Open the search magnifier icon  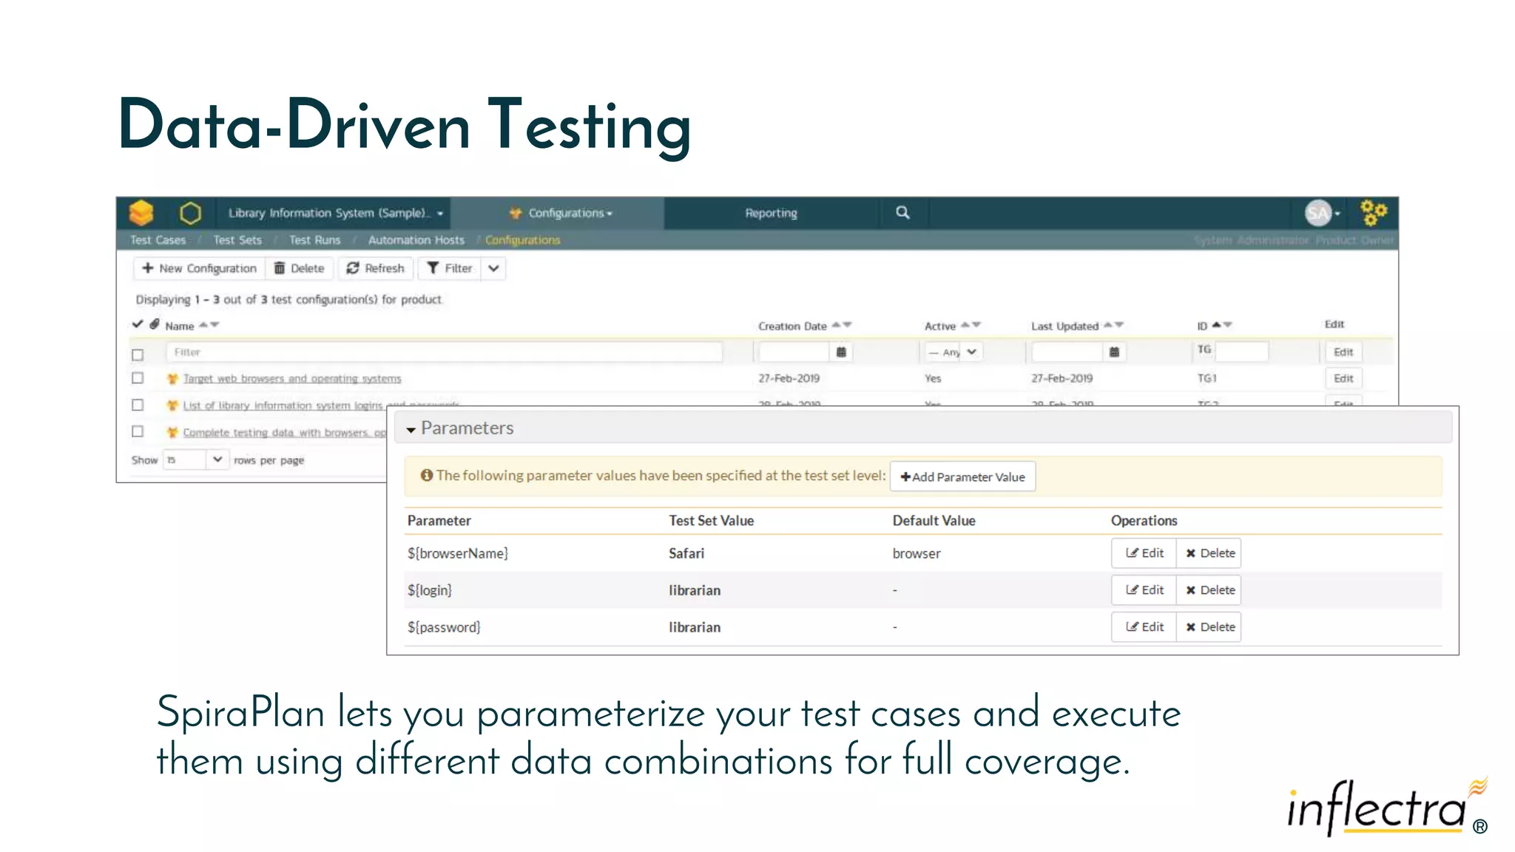point(902,212)
